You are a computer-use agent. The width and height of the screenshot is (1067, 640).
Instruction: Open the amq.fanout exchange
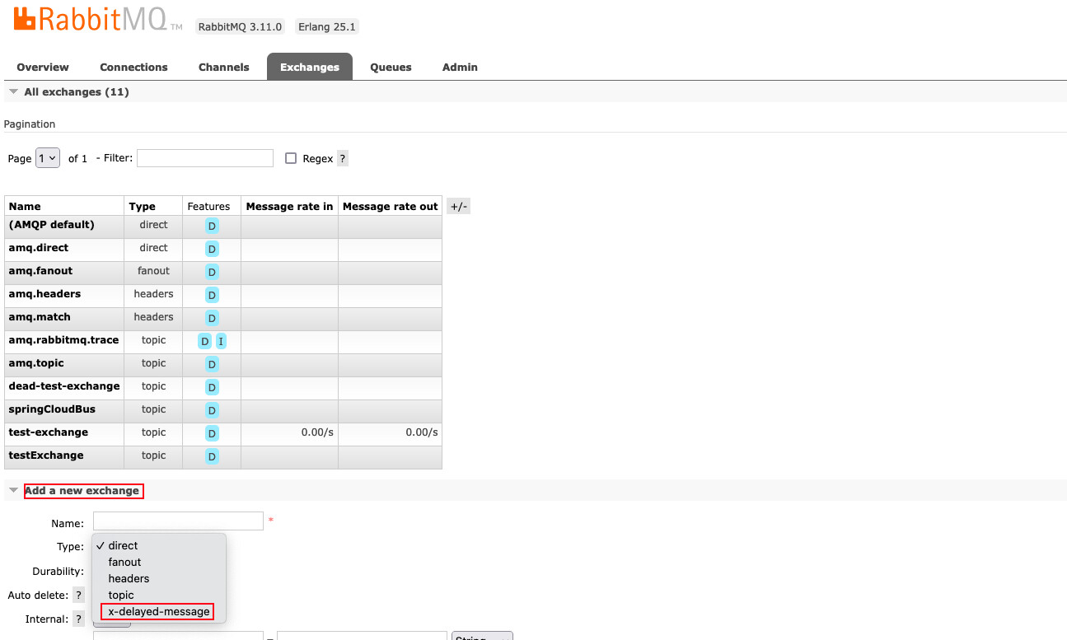(x=40, y=271)
